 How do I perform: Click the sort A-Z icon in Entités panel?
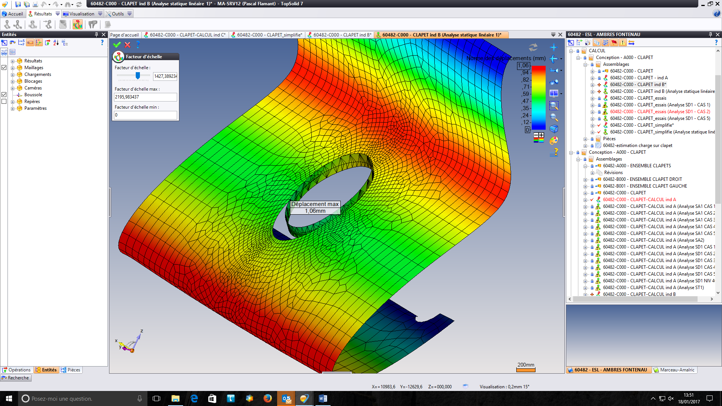click(56, 43)
